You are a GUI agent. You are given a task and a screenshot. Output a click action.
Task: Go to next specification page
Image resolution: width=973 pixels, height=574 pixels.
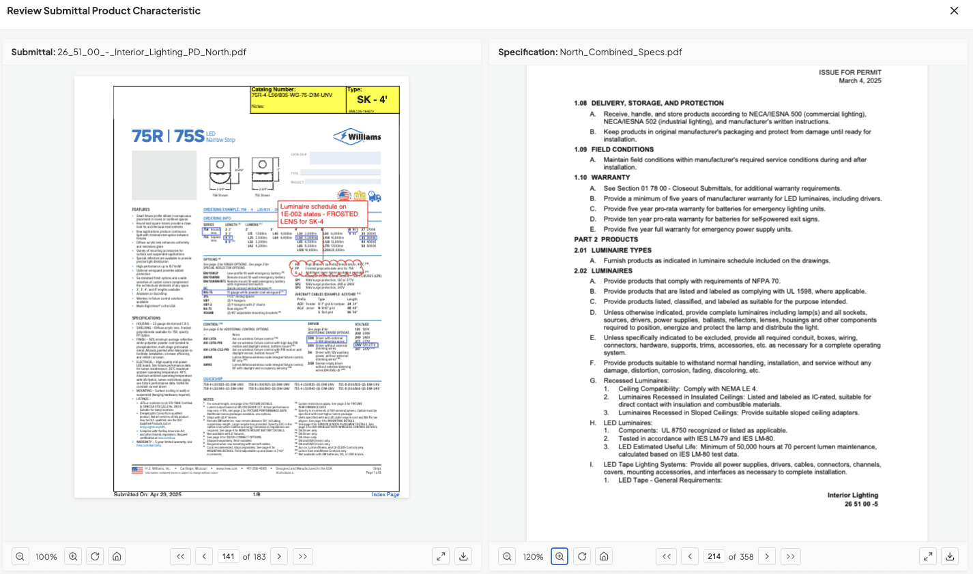point(767,556)
